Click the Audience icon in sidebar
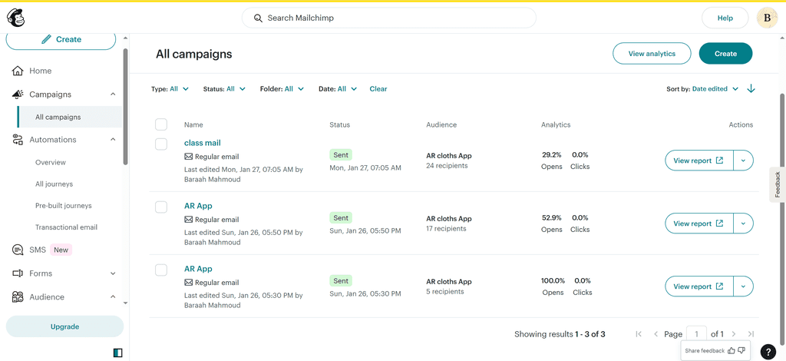Image resolution: width=786 pixels, height=361 pixels. pyautogui.click(x=18, y=296)
